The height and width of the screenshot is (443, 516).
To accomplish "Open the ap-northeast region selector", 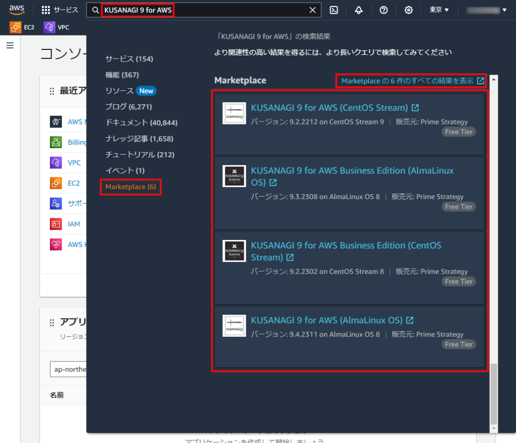I will point(69,369).
